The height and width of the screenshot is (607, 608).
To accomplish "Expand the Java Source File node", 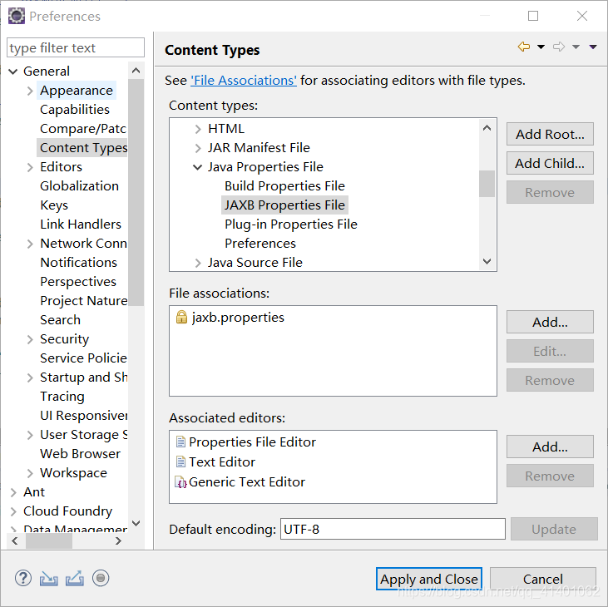I will tap(198, 263).
